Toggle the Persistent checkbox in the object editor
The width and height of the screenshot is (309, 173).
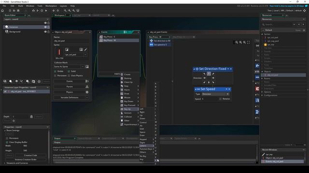click(x=55, y=76)
